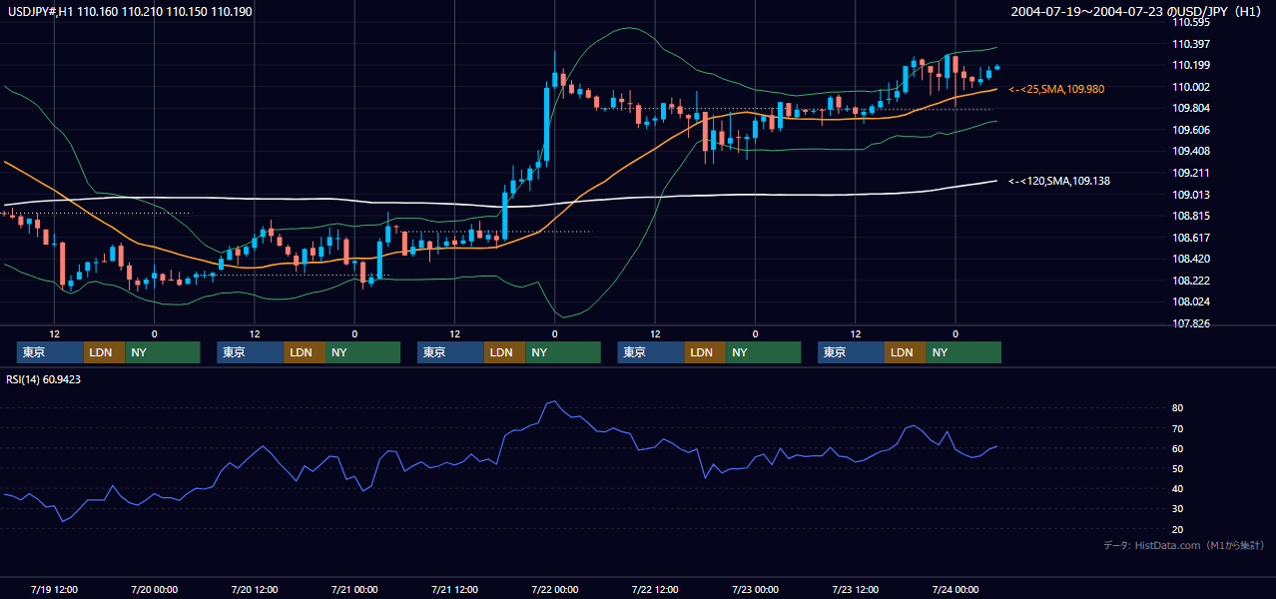Click price axis value 108.815
The width and height of the screenshot is (1276, 599).
coord(1191,216)
